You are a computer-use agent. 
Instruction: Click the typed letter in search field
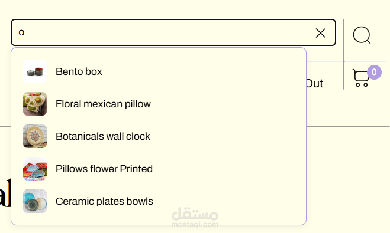(x=21, y=32)
